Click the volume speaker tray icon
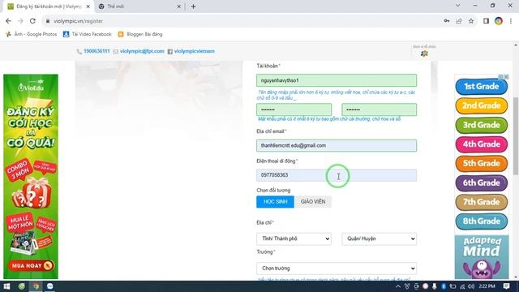519x292 pixels. point(471,286)
